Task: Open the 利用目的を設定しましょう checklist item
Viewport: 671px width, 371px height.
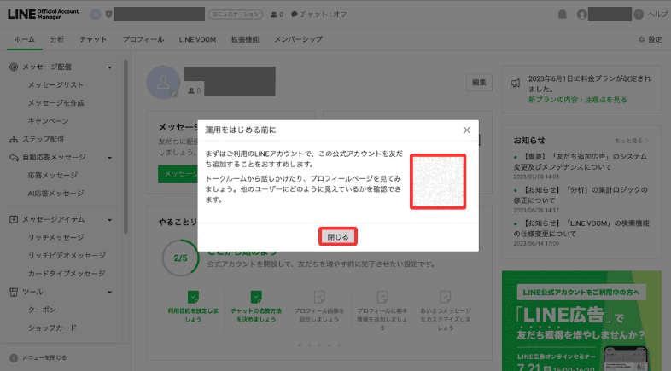Action: pyautogui.click(x=193, y=306)
